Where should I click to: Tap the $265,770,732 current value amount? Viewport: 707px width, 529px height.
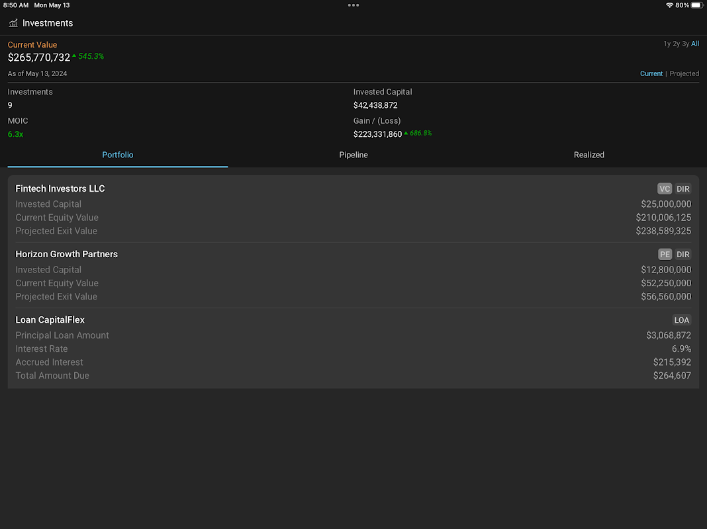39,57
